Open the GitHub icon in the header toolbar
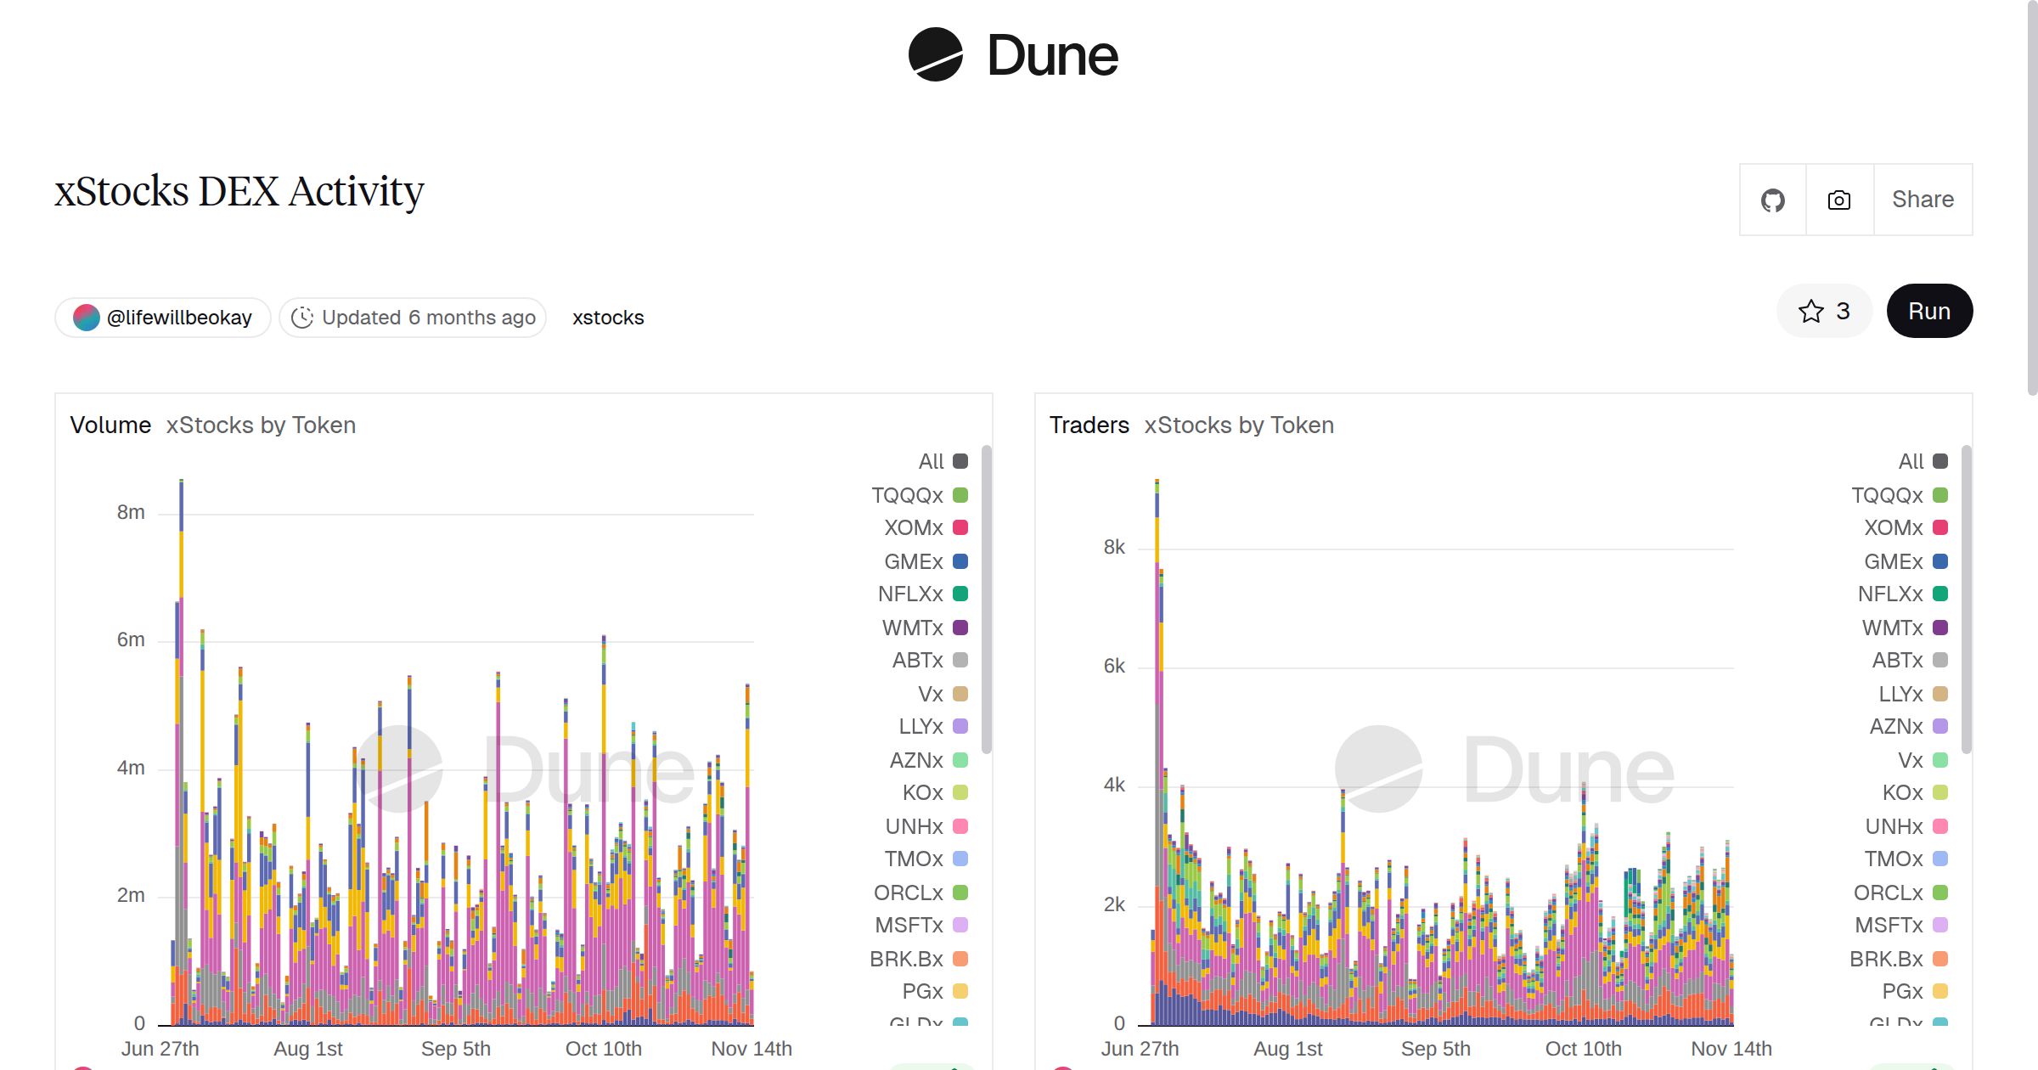Screen dimensions: 2038x1070 1772,199
